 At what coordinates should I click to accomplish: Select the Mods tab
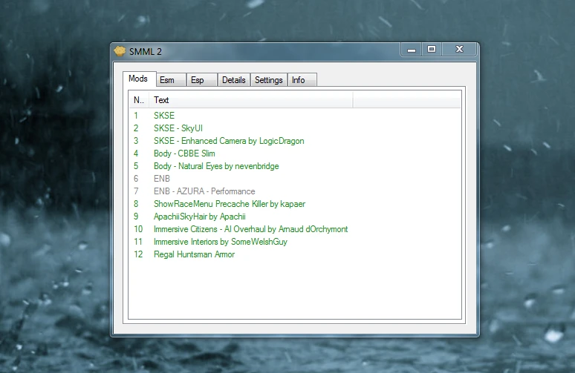(x=138, y=79)
